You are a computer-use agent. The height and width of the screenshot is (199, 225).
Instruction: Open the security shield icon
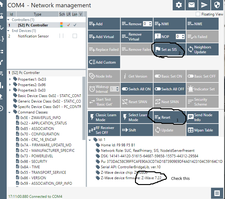pos(217,5)
